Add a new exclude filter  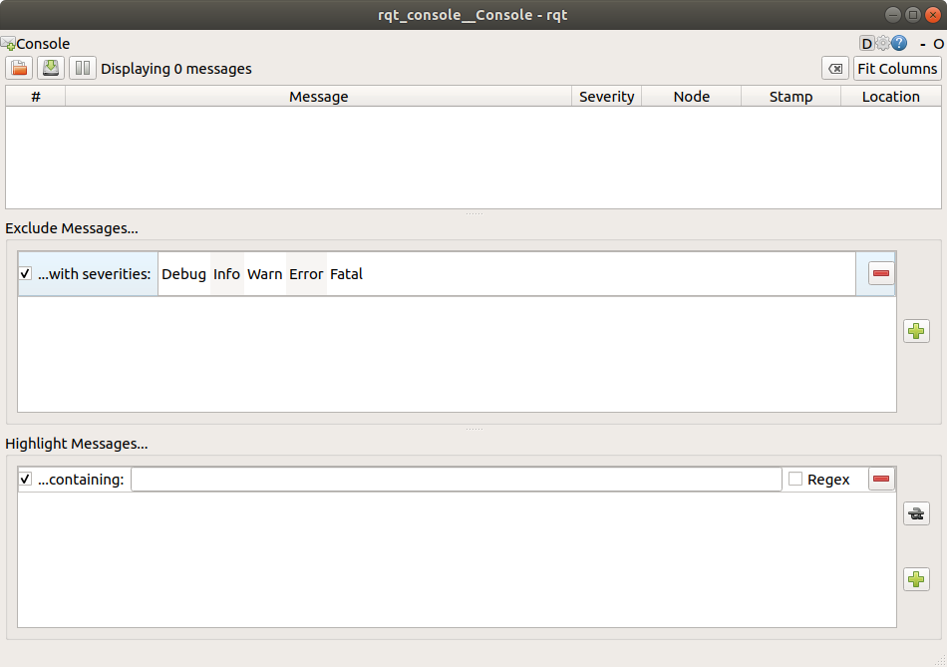click(916, 331)
